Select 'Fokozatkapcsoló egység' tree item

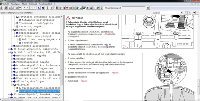pyautogui.click(x=32, y=62)
